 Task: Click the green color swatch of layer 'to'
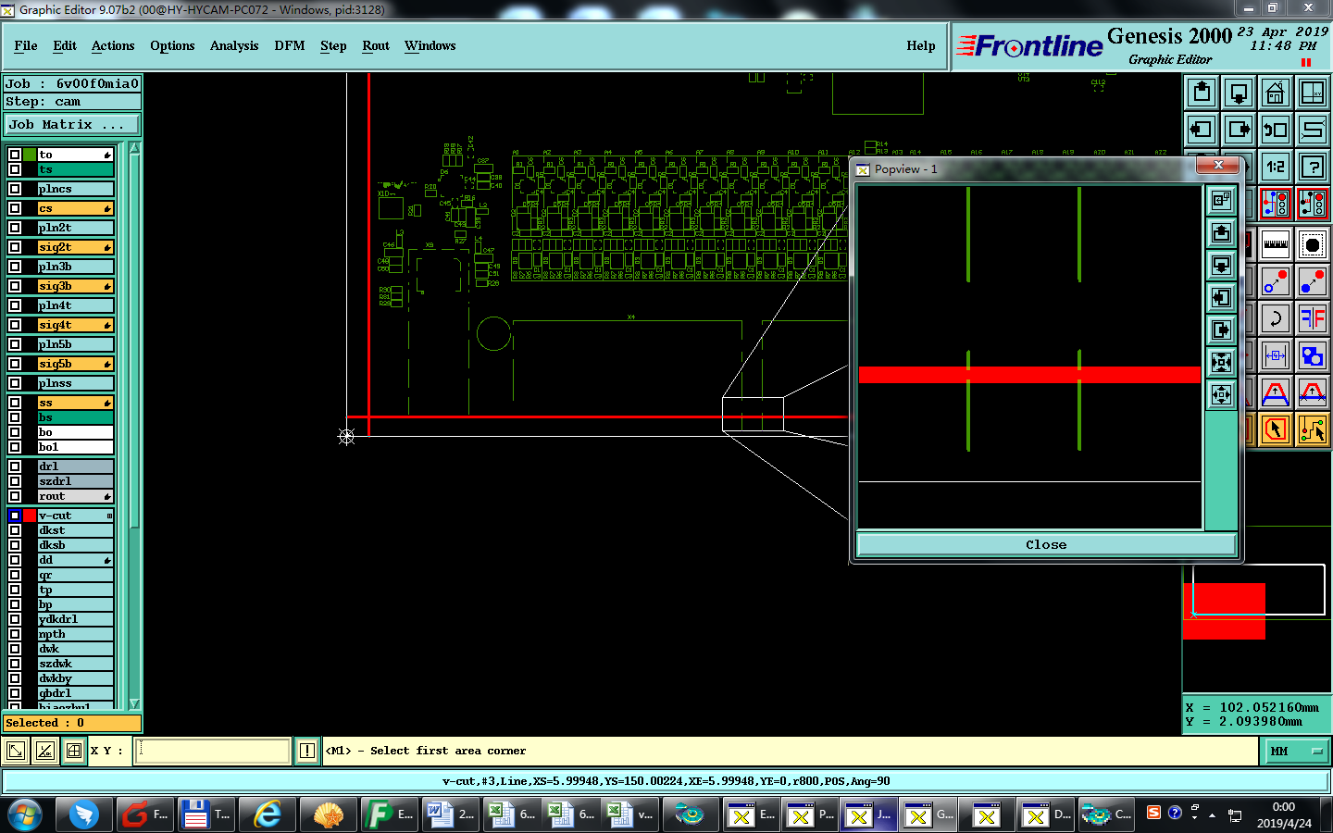coord(30,155)
